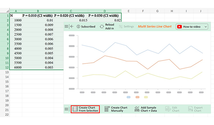Click the orange legend swatch
214x125 pixels.
pos(137,97)
